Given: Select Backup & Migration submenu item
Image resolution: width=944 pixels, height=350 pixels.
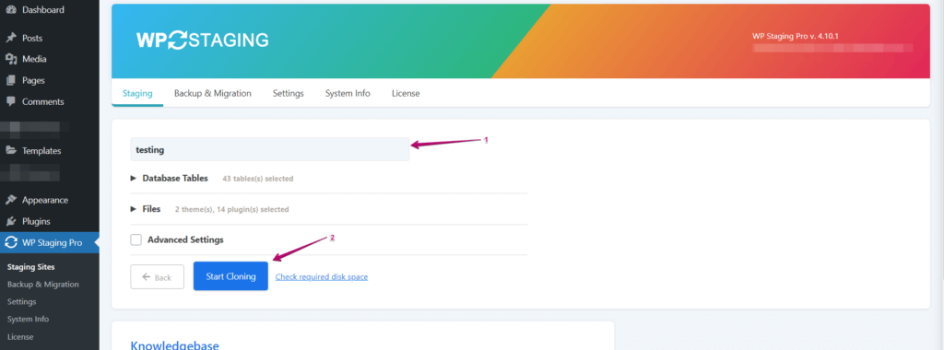Looking at the screenshot, I should tap(43, 284).
